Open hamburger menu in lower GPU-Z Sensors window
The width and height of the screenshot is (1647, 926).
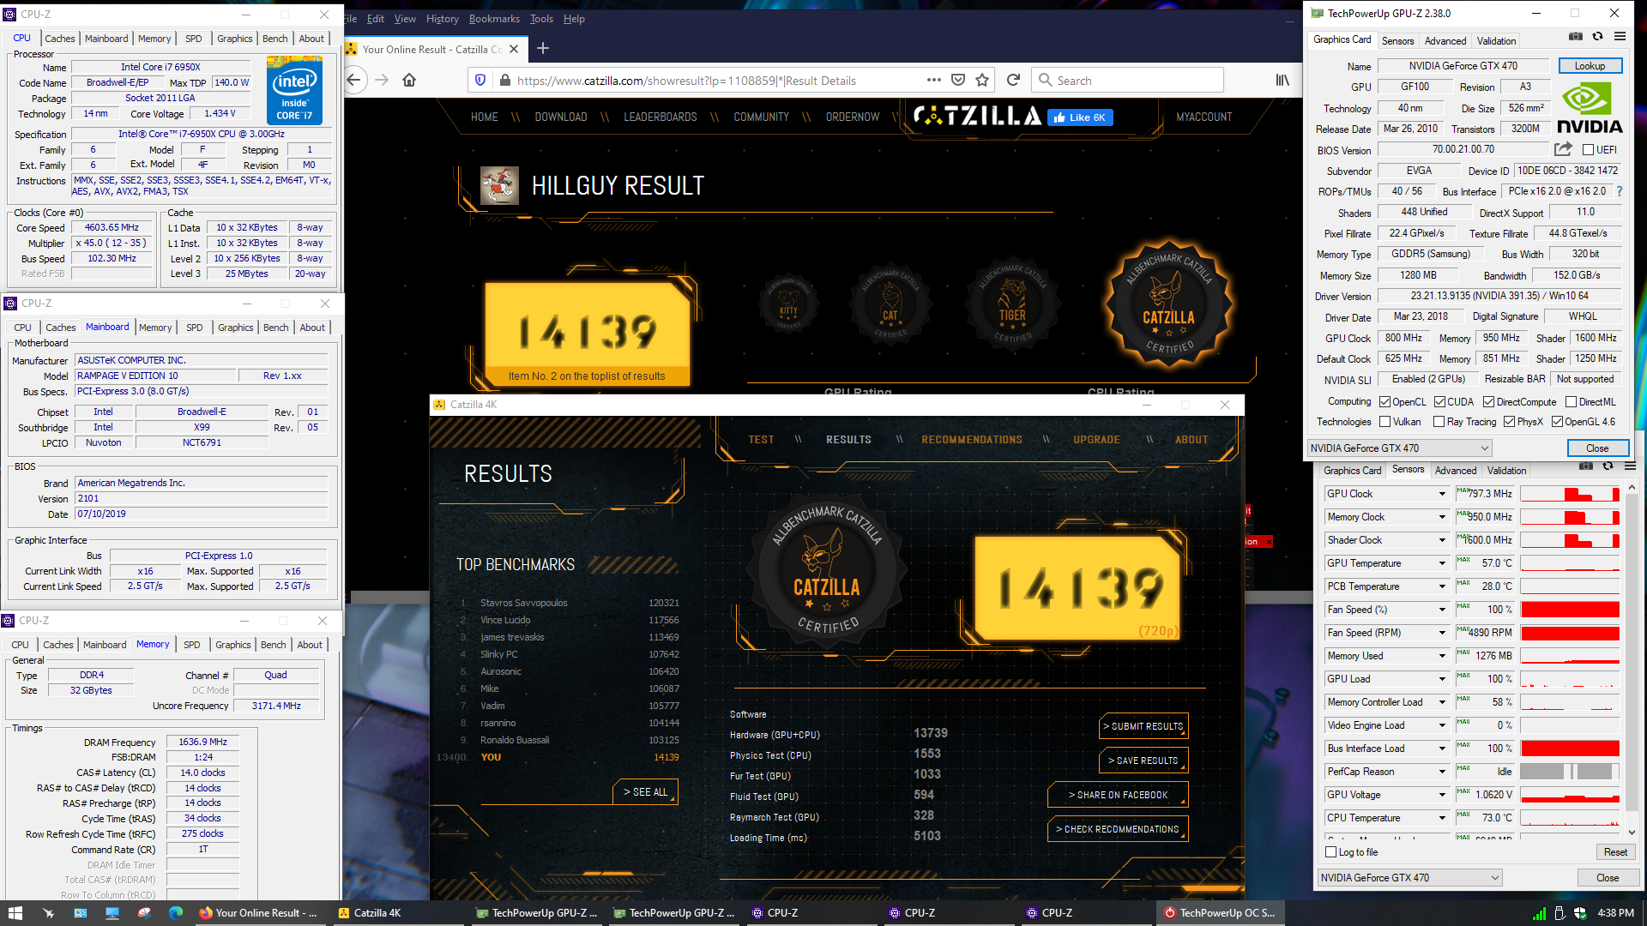click(1630, 466)
